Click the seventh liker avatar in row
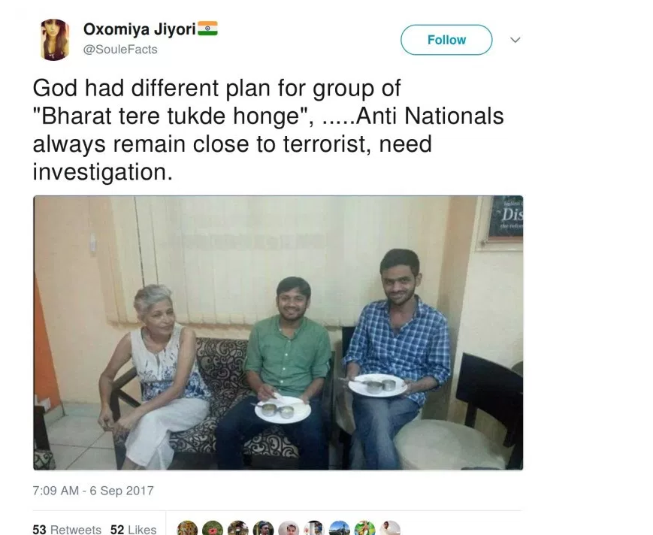 [339, 527]
